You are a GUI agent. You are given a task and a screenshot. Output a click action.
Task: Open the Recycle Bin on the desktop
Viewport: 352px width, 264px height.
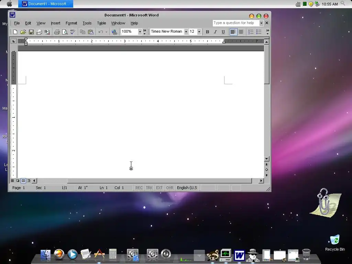coord(335,243)
